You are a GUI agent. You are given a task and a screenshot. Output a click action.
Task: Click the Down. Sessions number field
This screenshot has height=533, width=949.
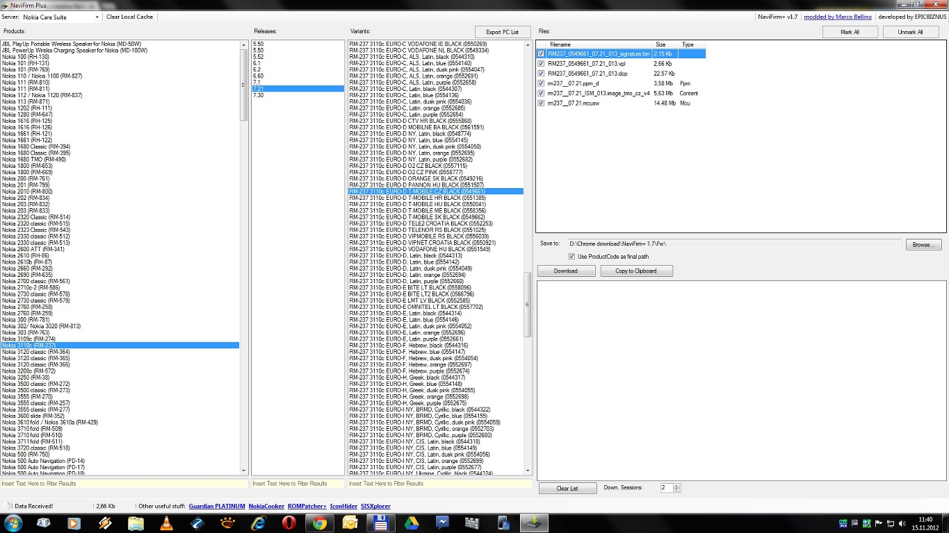(666, 488)
